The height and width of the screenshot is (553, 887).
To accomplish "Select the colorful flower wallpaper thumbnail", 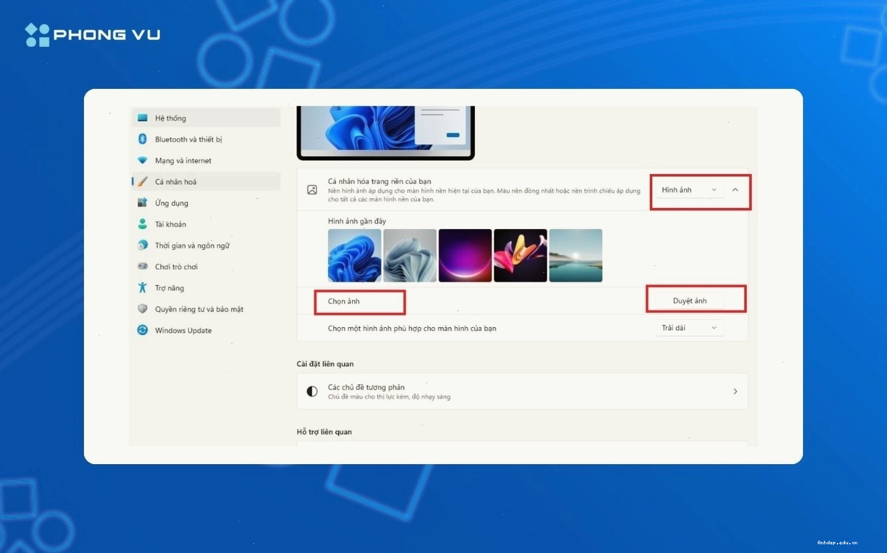I will pyautogui.click(x=520, y=256).
